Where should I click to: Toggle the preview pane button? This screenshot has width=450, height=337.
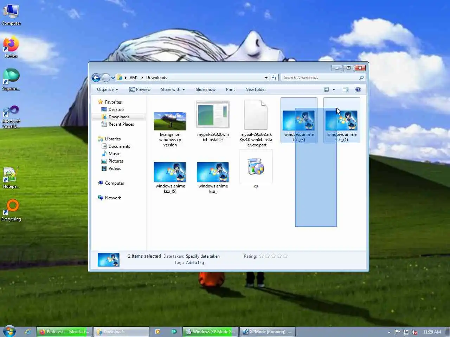click(346, 90)
